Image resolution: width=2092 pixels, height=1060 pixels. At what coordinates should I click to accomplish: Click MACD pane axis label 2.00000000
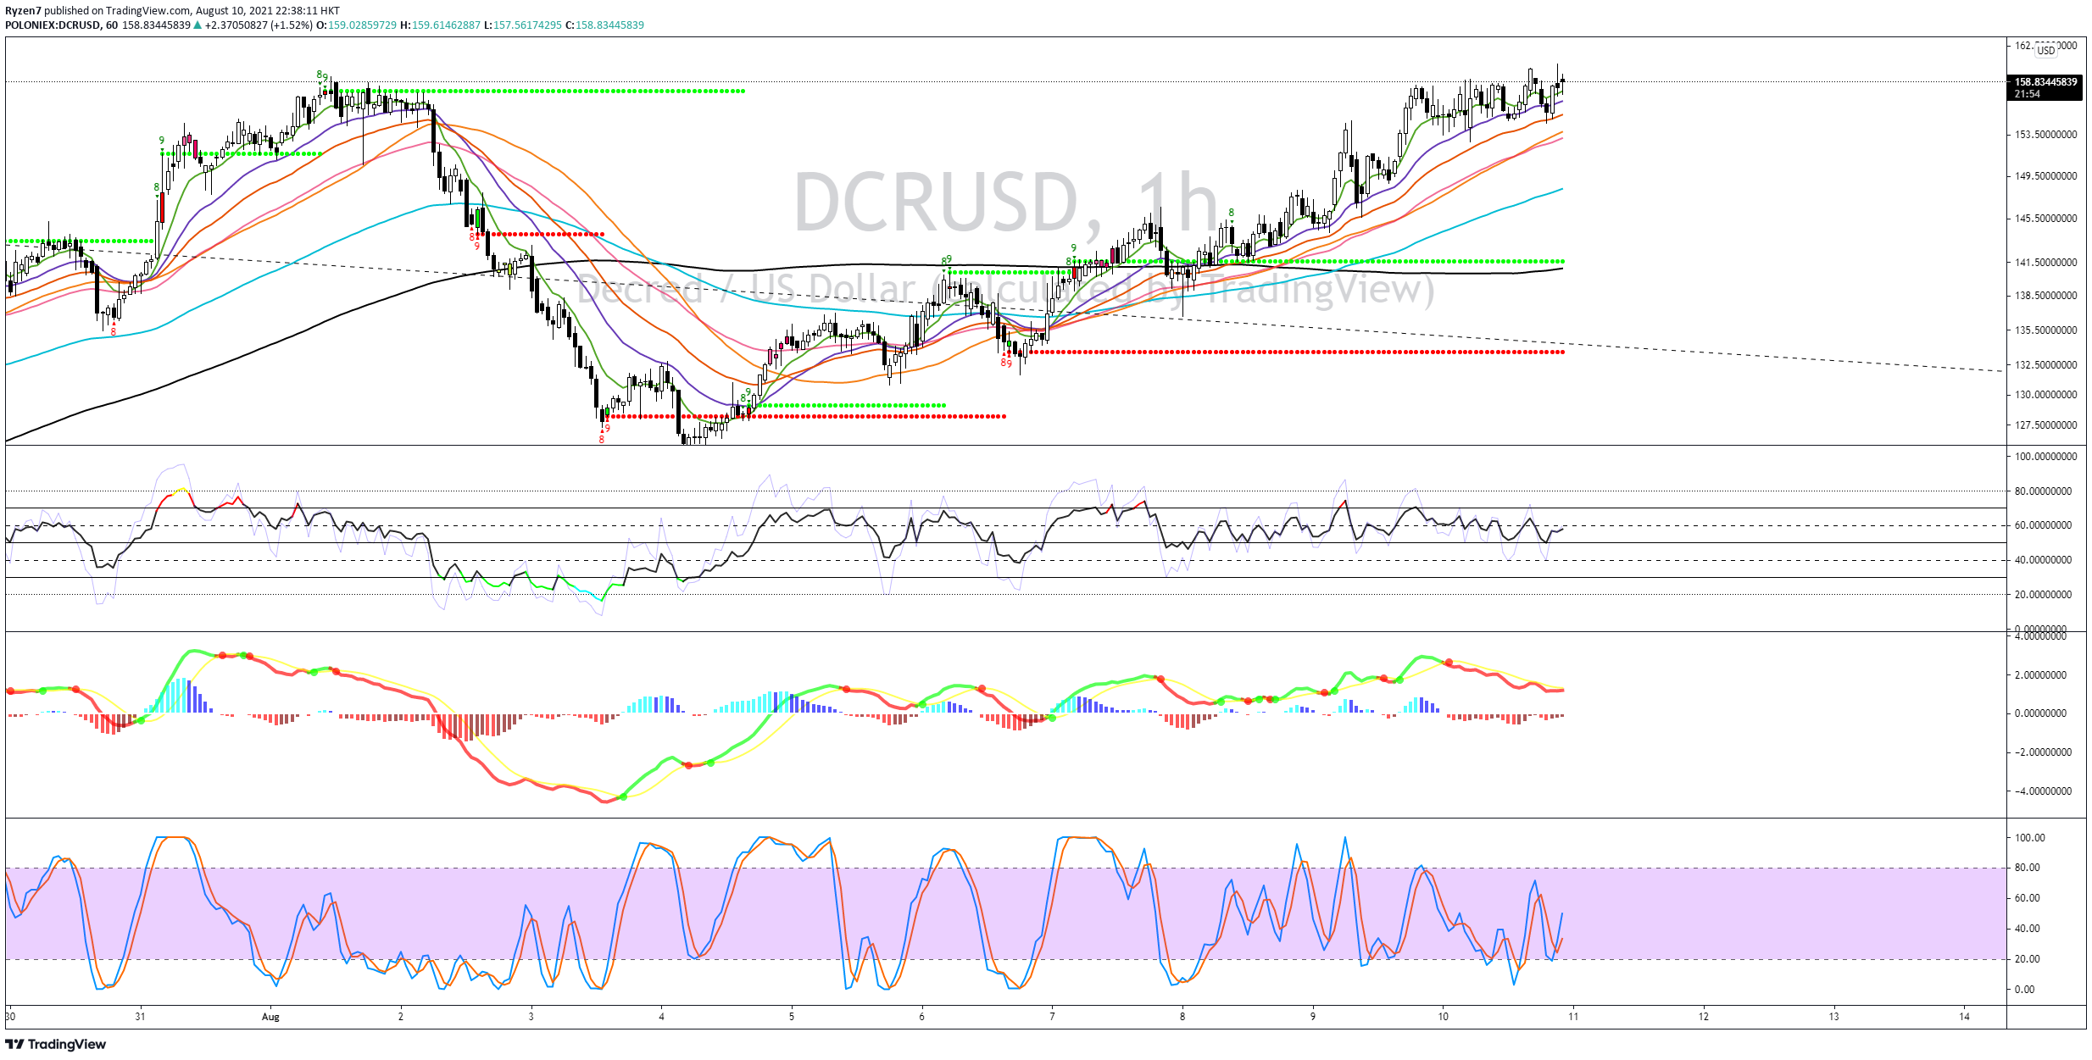pos(2043,675)
